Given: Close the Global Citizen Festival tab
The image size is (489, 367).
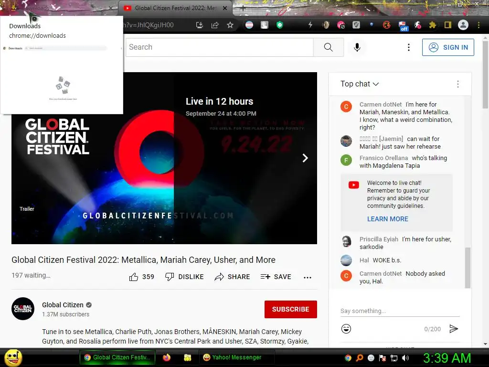Looking at the screenshot, I should point(225,9).
